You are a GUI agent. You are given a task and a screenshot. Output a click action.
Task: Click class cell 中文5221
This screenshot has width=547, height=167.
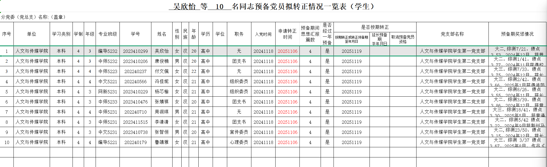coord(107,82)
